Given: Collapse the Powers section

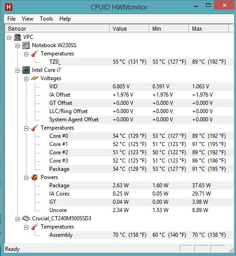Looking at the screenshot, I should point(26,178).
